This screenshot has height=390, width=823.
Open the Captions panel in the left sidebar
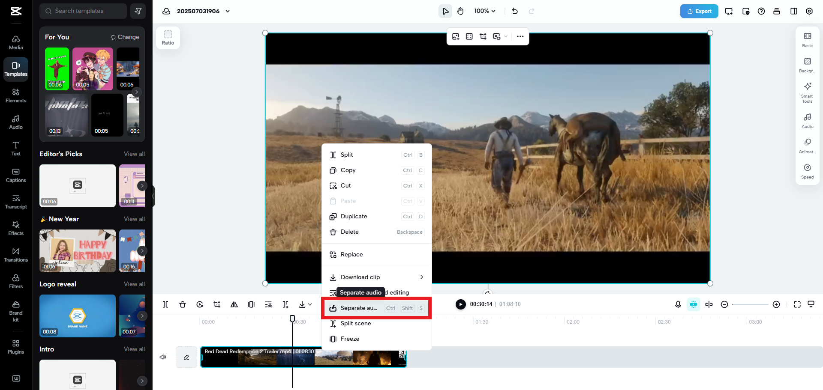click(x=16, y=174)
